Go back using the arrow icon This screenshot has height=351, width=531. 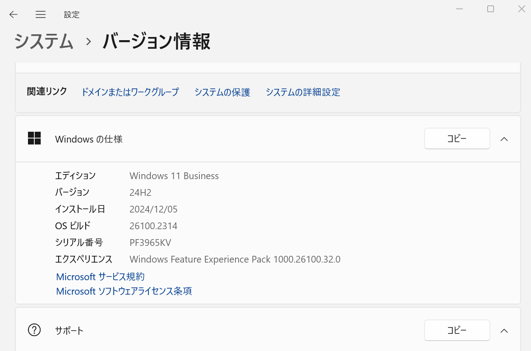(x=14, y=14)
